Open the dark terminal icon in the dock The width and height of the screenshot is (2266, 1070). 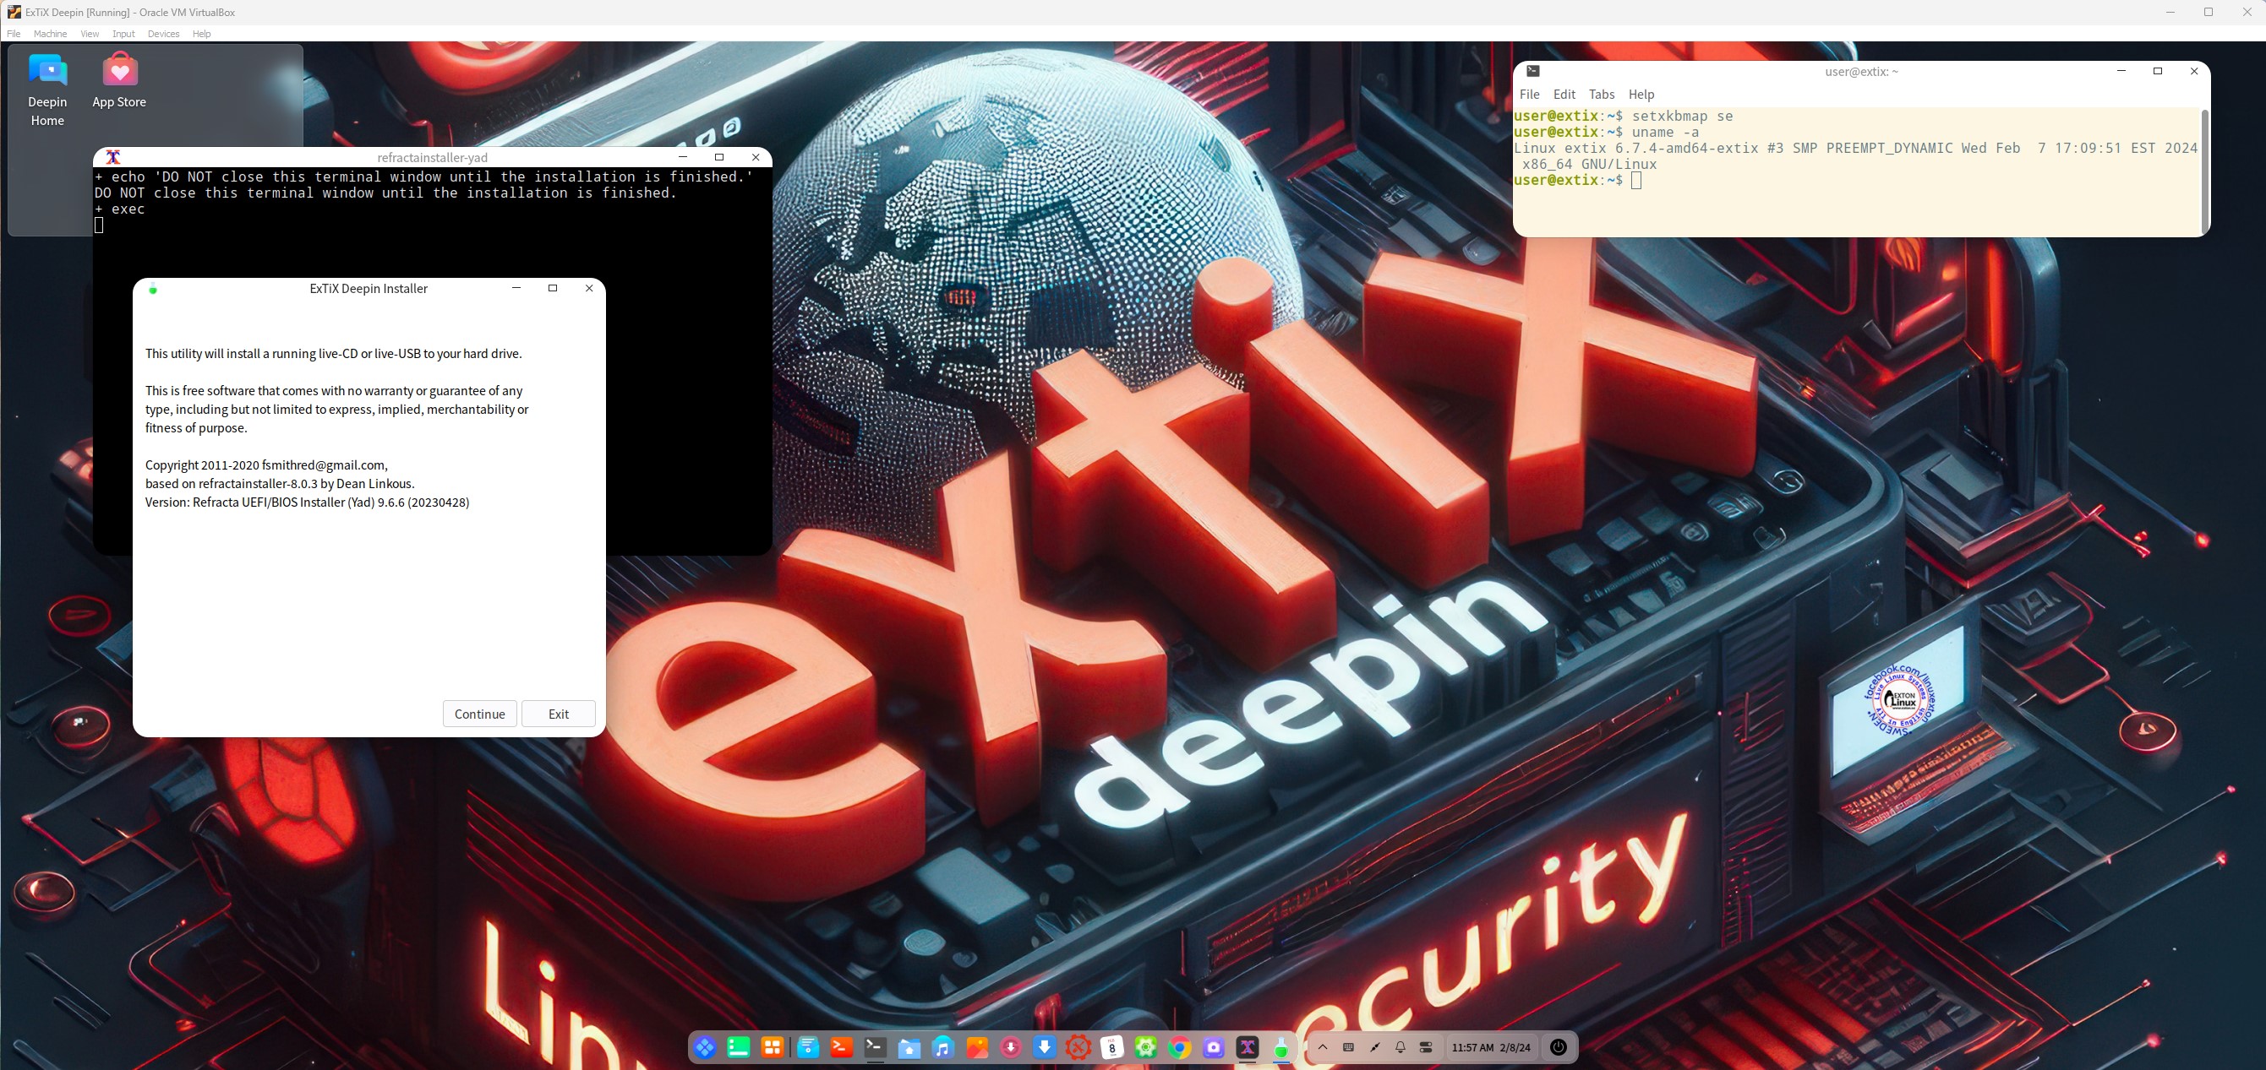pos(876,1047)
